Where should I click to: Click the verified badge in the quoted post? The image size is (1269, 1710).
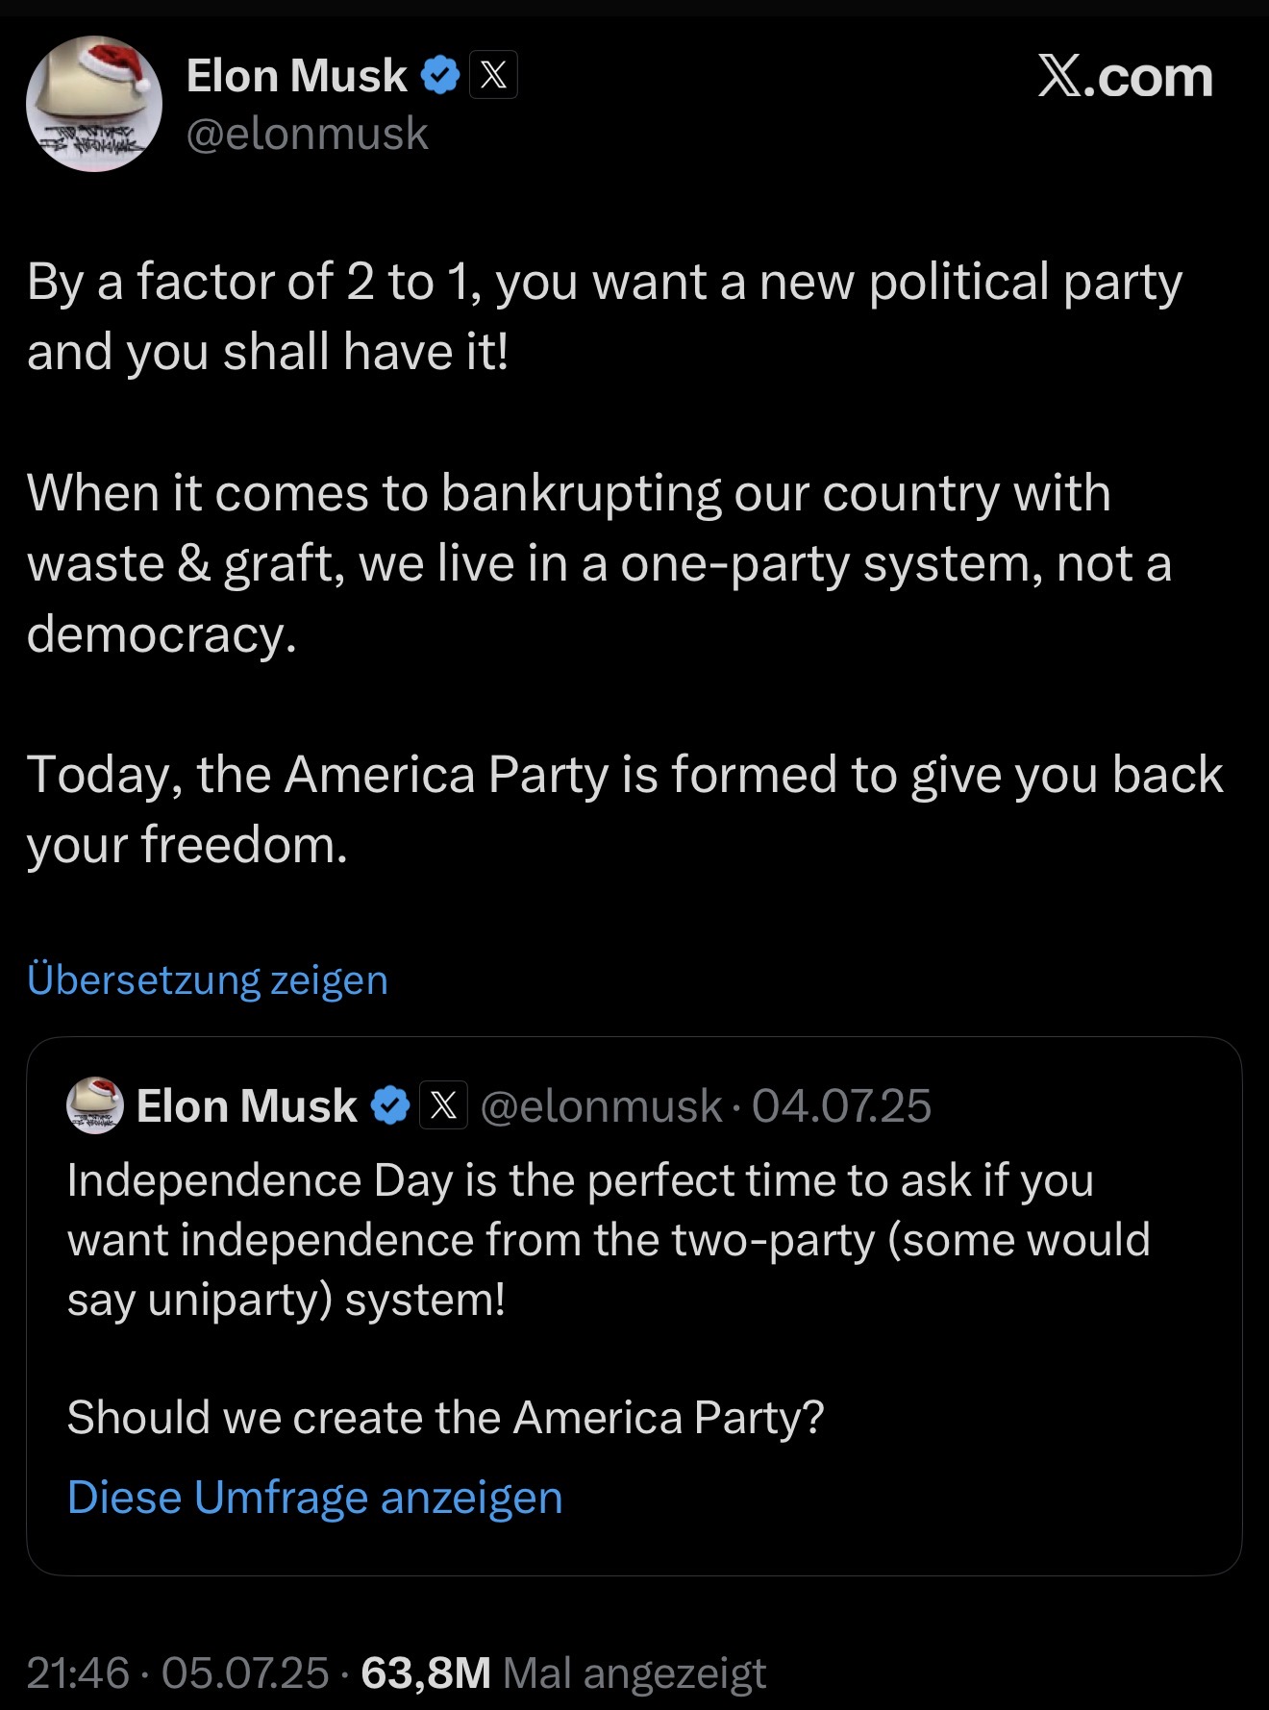click(x=390, y=1105)
